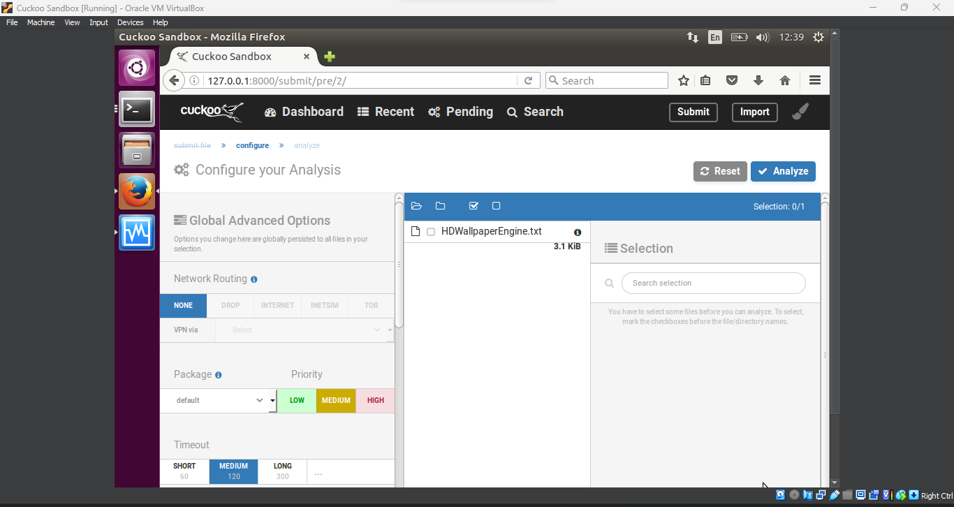
Task: Open the VirtualBox Devices menu
Action: click(130, 22)
